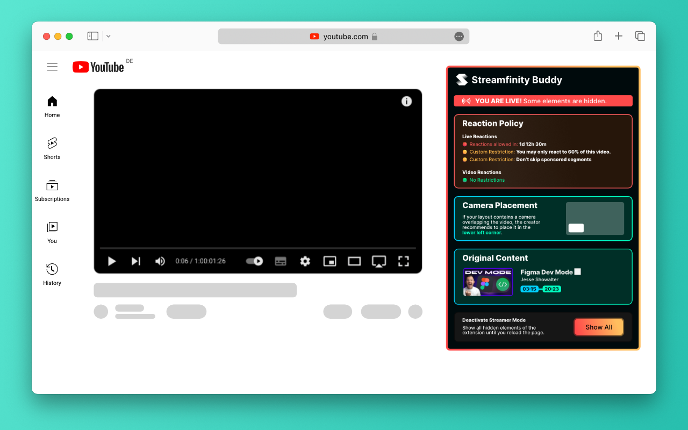Open the sidebar chevron dropdown in Safari
688x430 pixels.
tap(108, 36)
